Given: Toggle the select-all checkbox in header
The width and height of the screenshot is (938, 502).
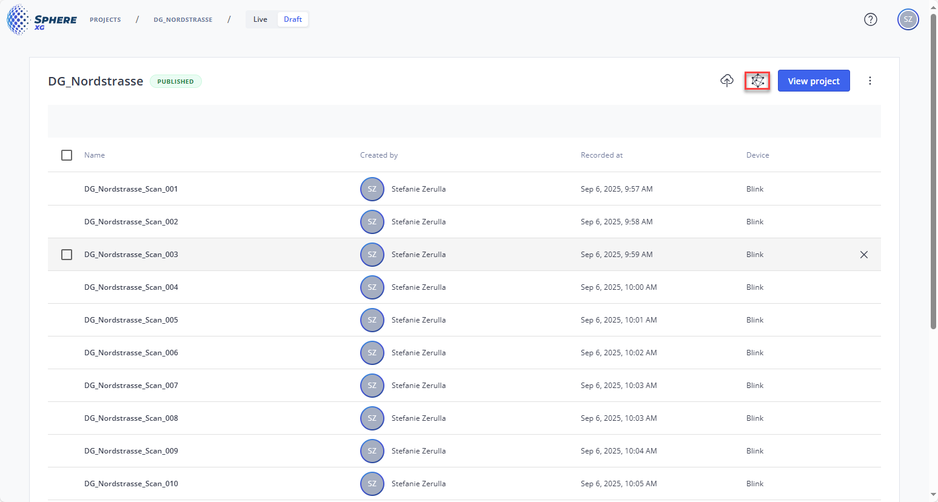Looking at the screenshot, I should (x=67, y=155).
